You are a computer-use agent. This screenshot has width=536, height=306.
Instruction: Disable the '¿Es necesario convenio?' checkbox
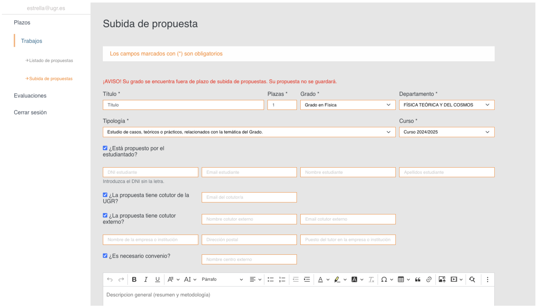(105, 256)
